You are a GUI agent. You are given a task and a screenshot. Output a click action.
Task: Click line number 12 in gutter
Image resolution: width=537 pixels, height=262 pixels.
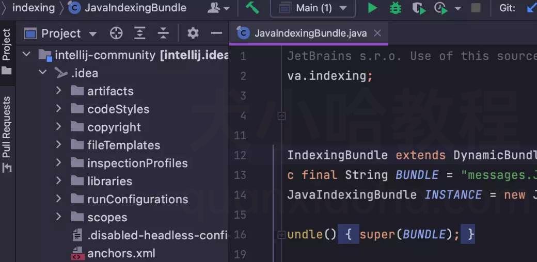coord(240,155)
